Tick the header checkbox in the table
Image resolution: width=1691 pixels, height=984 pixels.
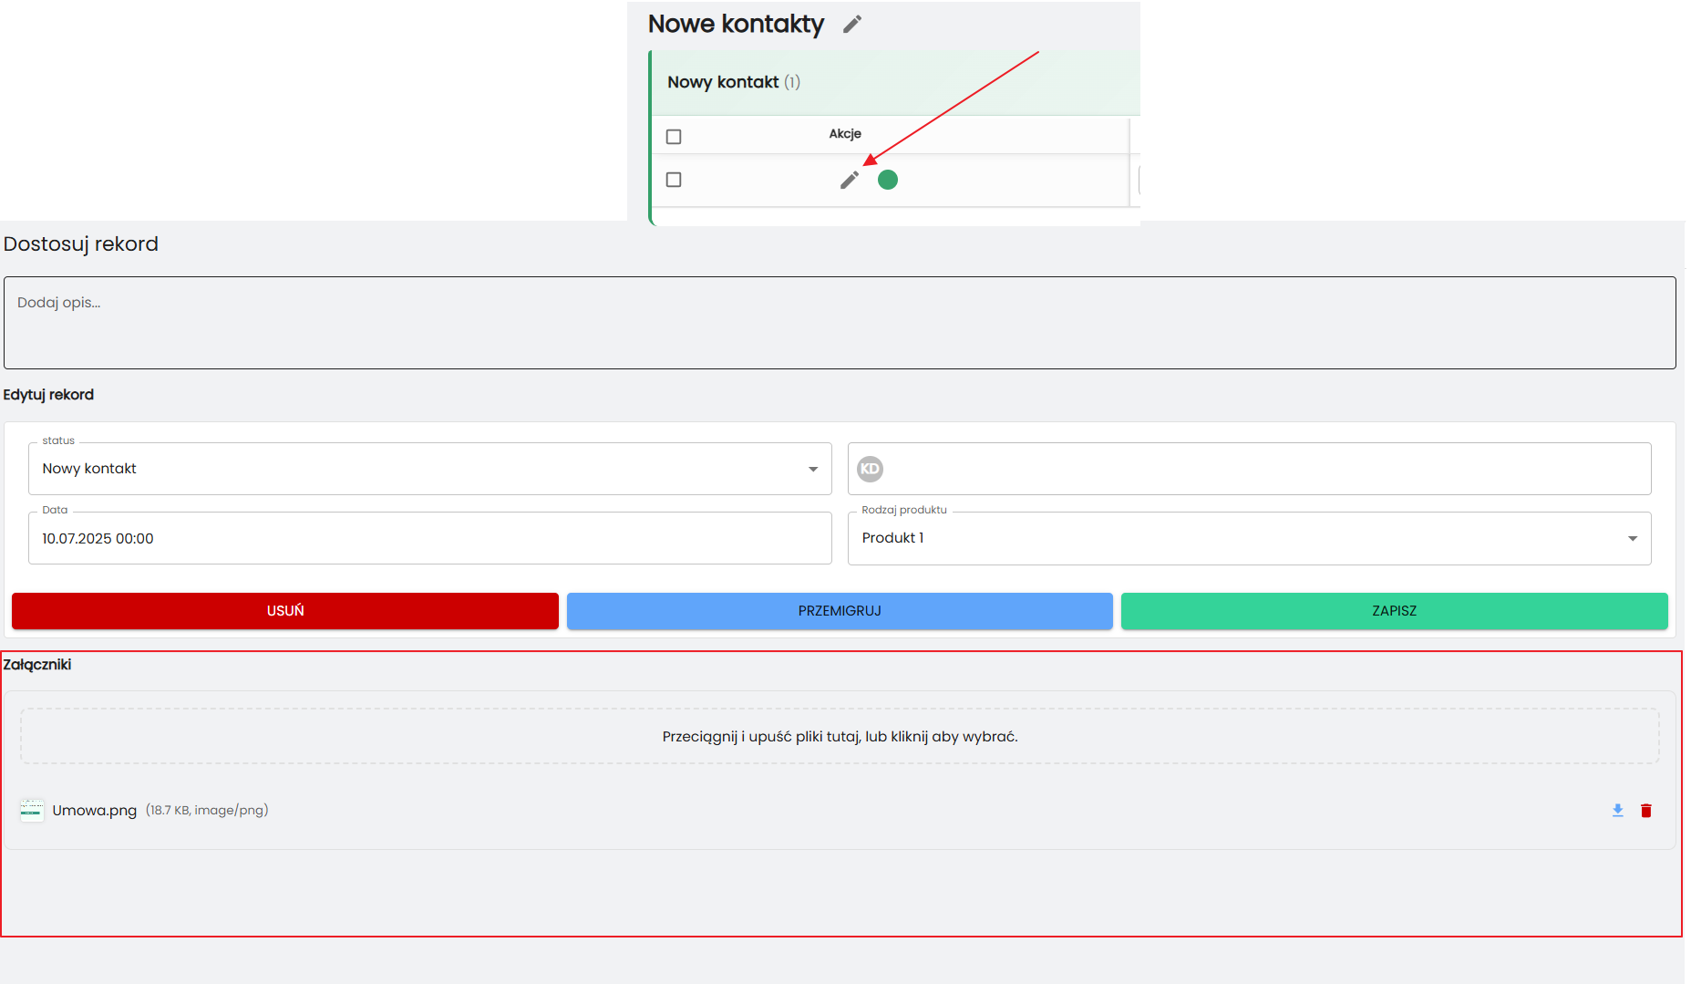[674, 137]
